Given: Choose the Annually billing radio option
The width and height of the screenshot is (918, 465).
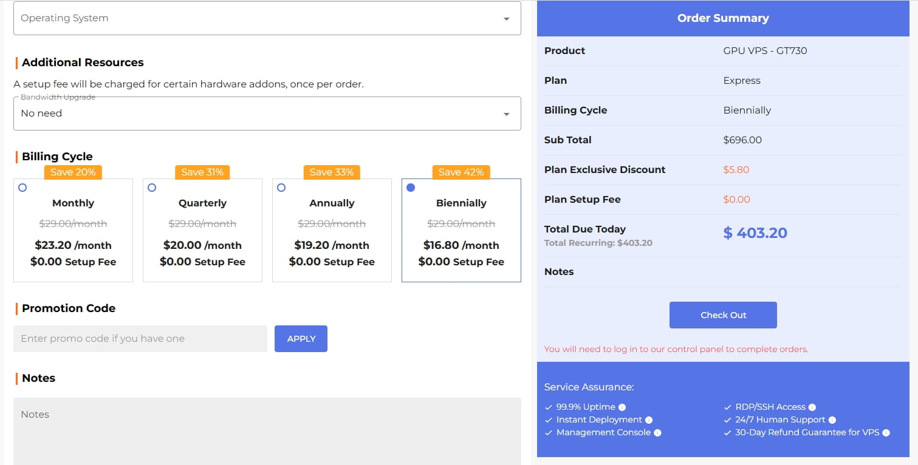Looking at the screenshot, I should pyautogui.click(x=281, y=188).
